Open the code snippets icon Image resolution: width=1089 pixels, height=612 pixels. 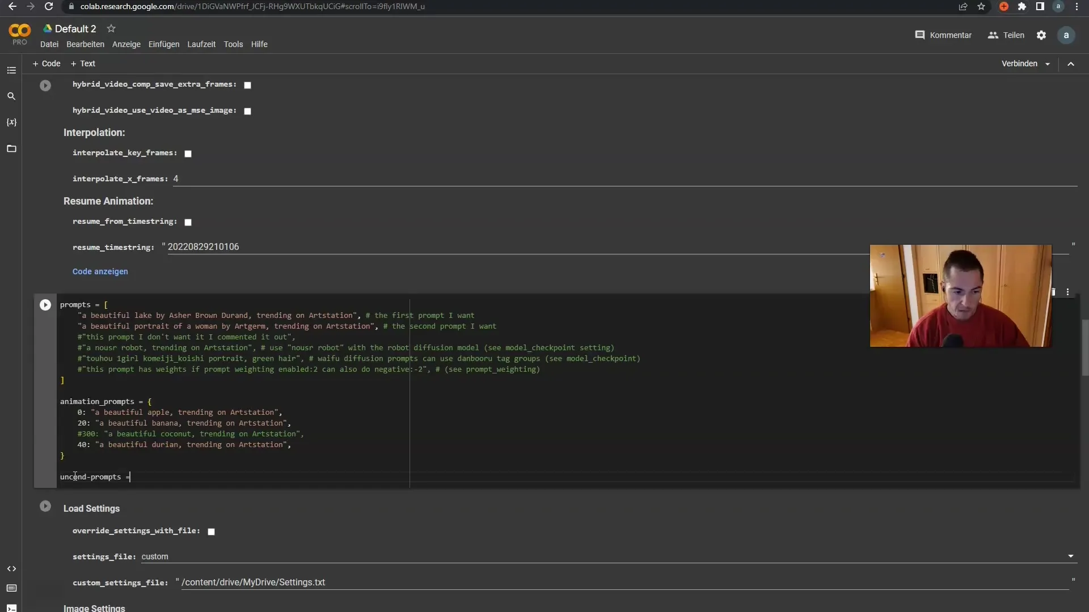pos(11,568)
